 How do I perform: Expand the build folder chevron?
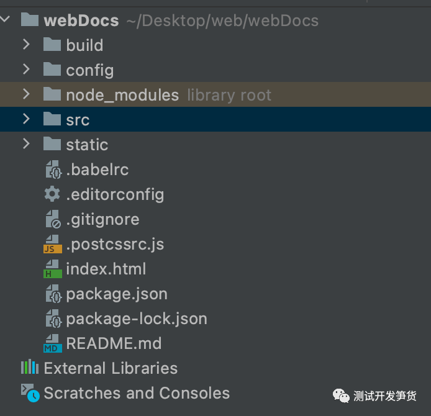pyautogui.click(x=26, y=44)
